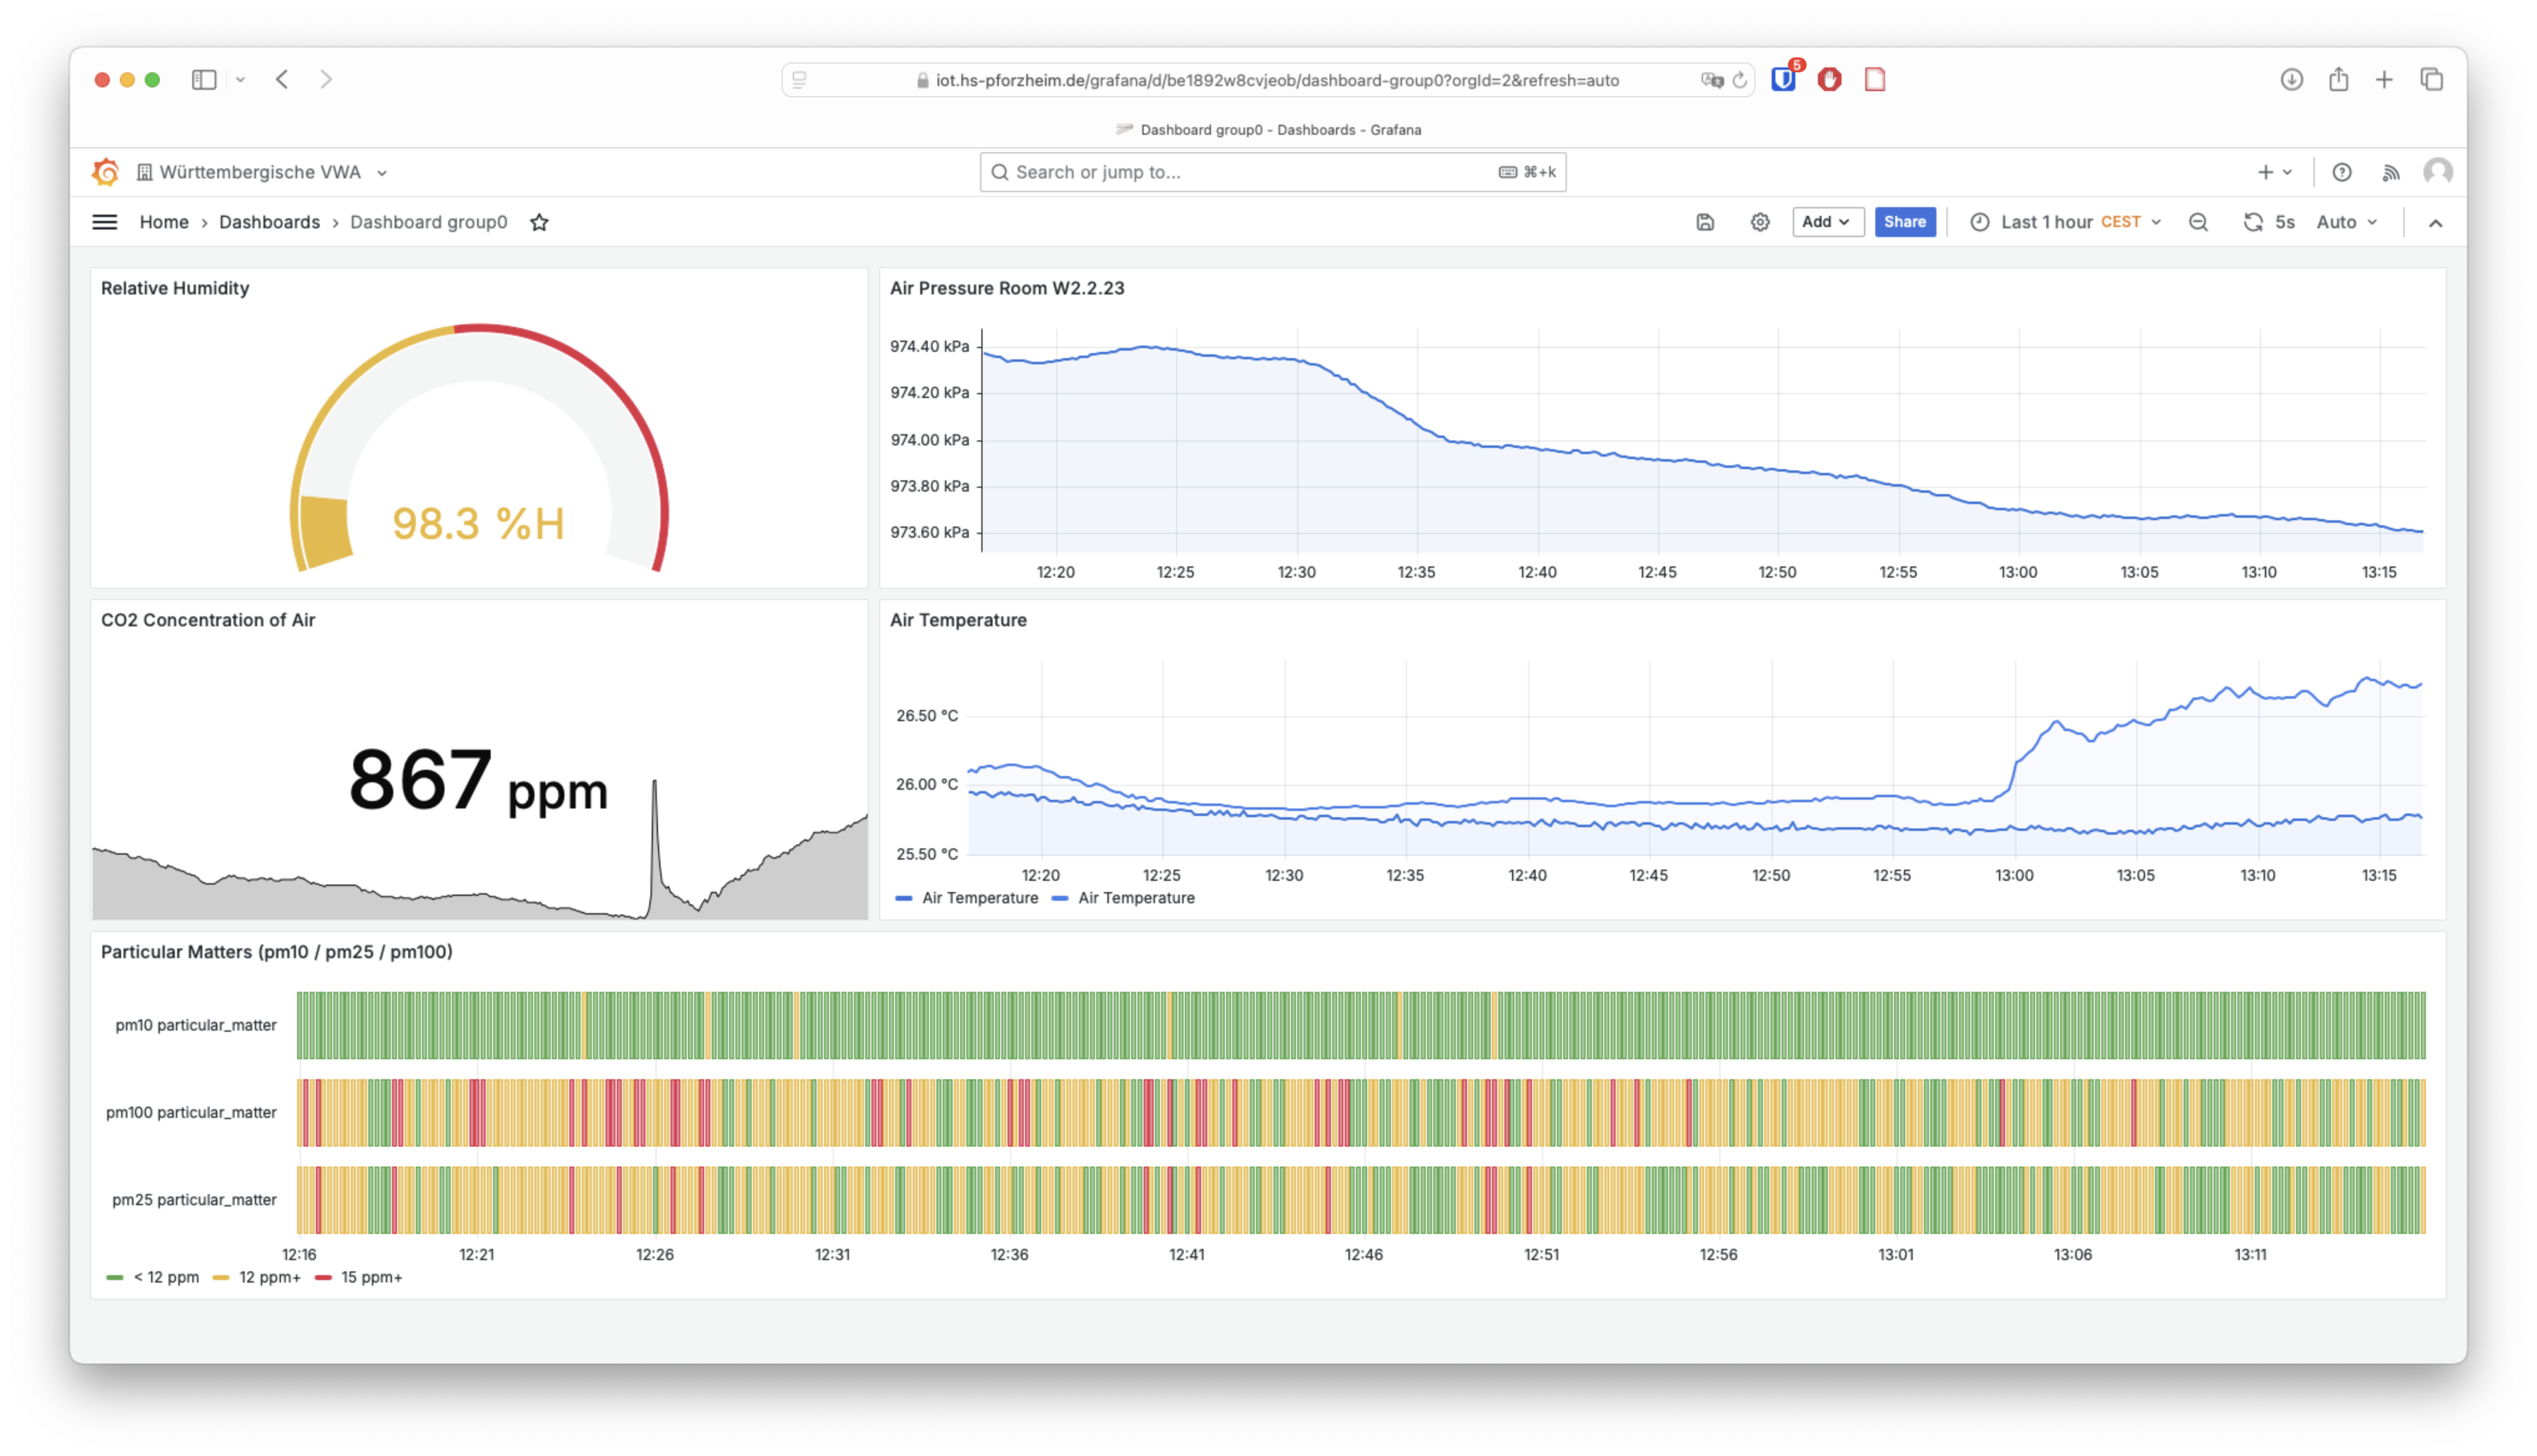The width and height of the screenshot is (2537, 1456).
Task: Save the dashboard using the floppy disk icon
Action: 1704,222
